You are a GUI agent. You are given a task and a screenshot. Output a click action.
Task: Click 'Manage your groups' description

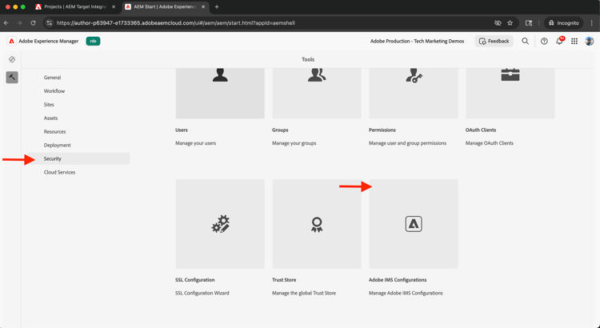pyautogui.click(x=294, y=143)
